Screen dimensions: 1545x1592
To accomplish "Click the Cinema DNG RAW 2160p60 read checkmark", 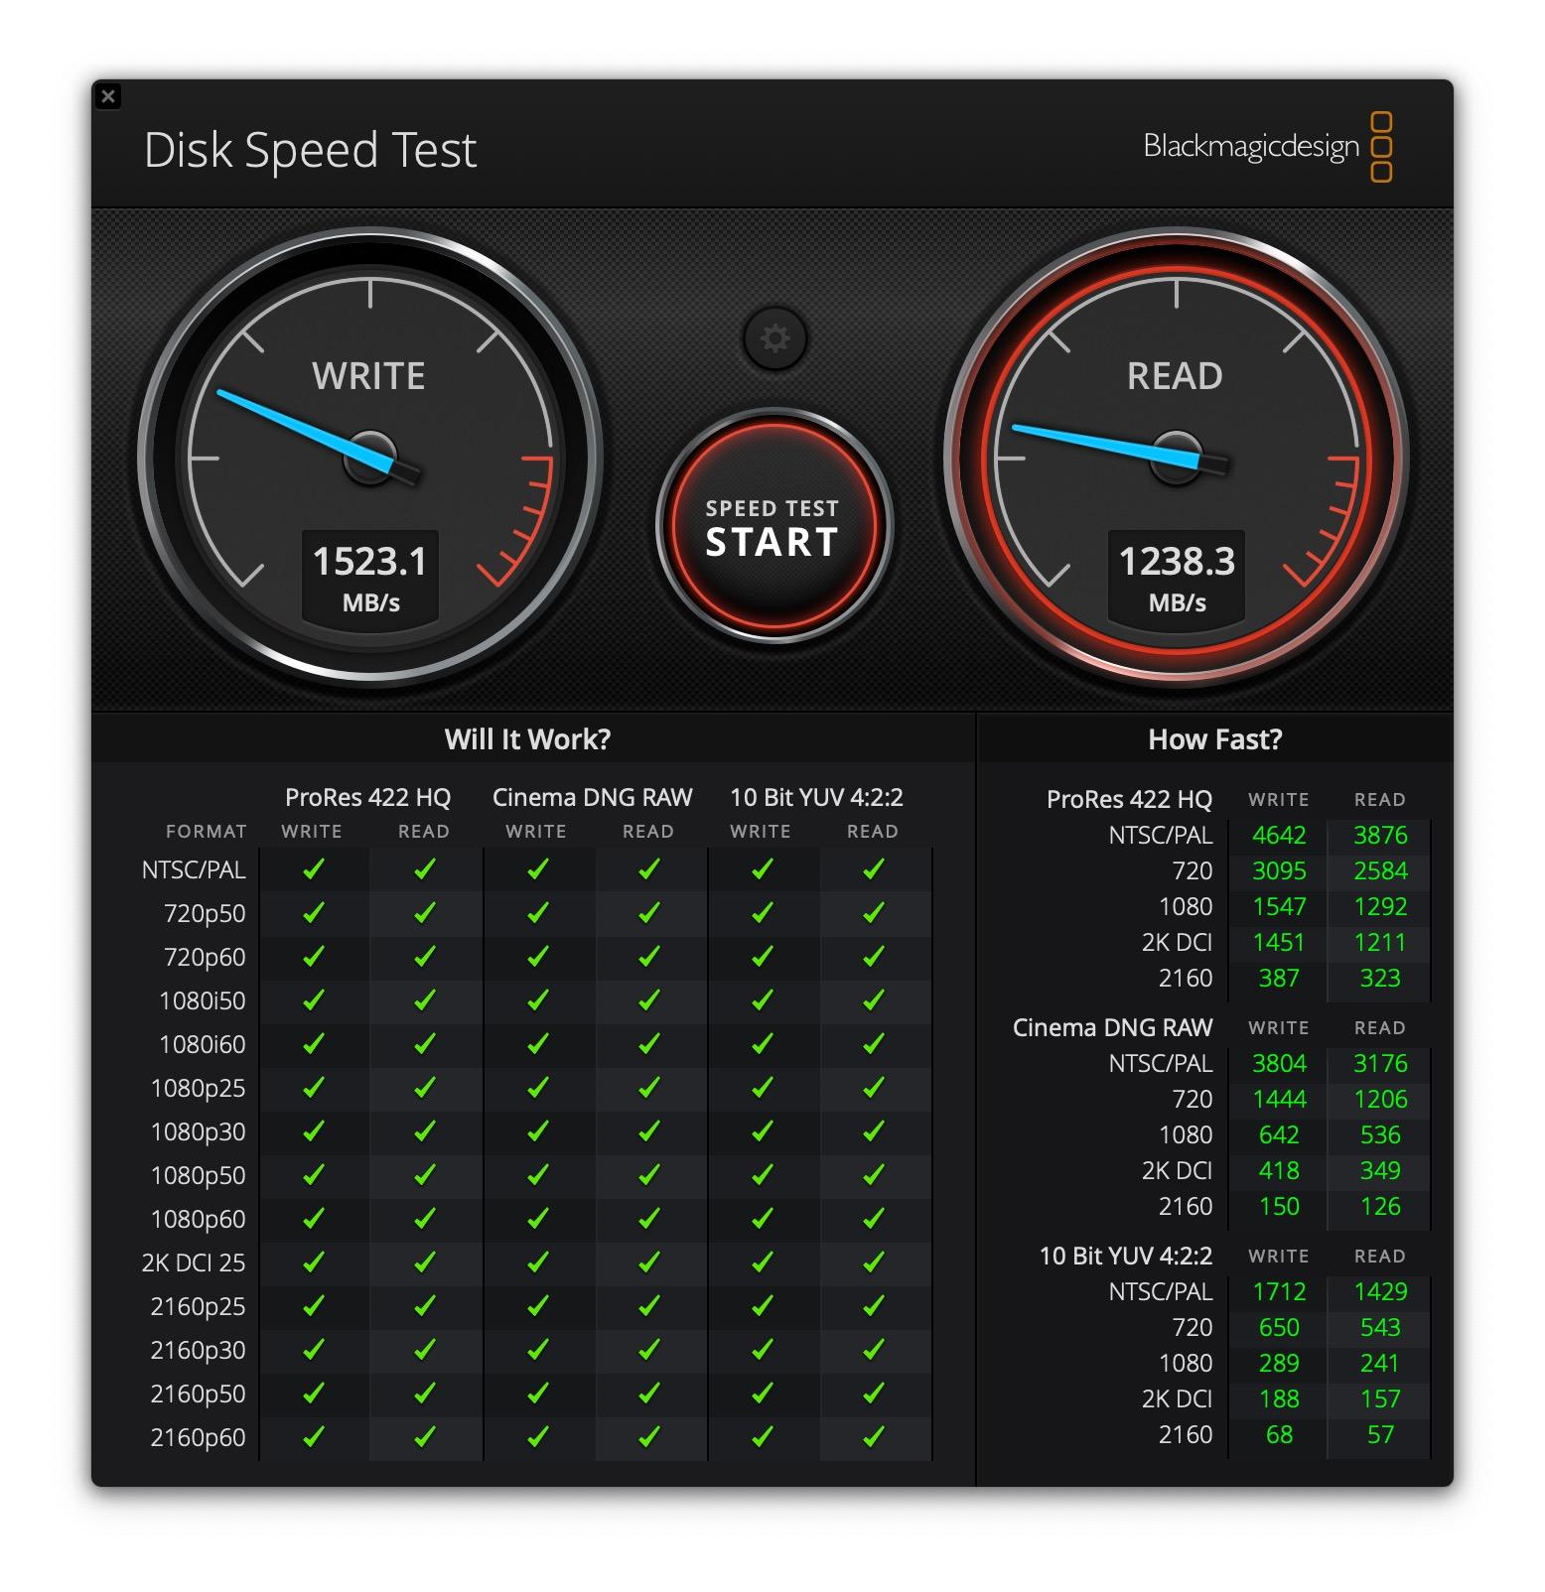I will click(649, 1436).
